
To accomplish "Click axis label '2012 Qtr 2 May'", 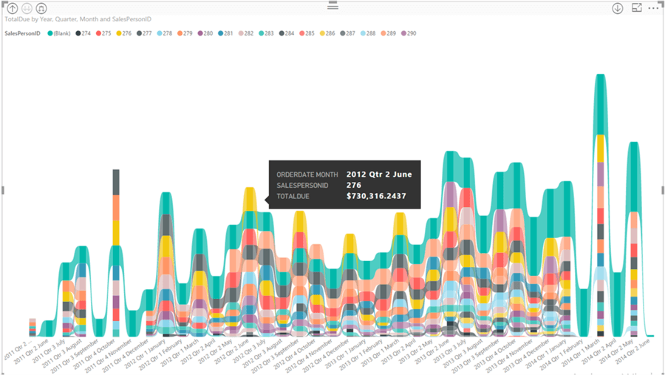I will (x=216, y=351).
